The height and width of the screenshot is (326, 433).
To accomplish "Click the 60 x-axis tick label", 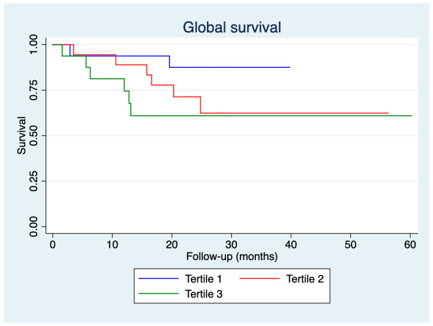I will tap(410, 244).
